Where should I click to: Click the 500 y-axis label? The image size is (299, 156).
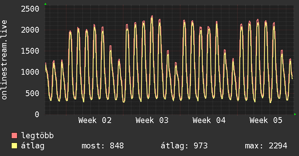click(x=33, y=93)
